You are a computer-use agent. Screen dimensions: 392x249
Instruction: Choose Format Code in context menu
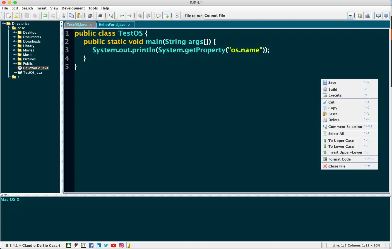point(349,159)
